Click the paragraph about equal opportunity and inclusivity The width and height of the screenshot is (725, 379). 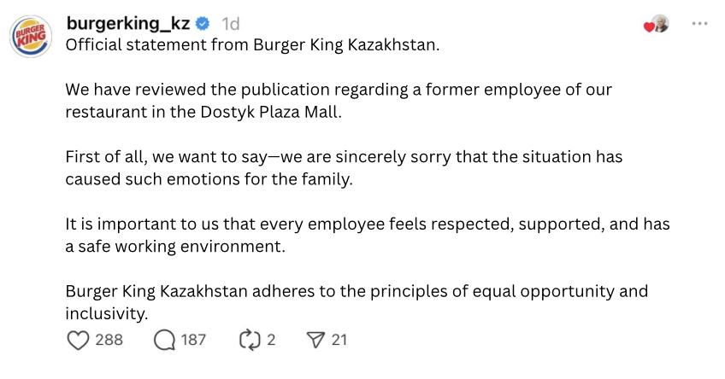tap(357, 302)
